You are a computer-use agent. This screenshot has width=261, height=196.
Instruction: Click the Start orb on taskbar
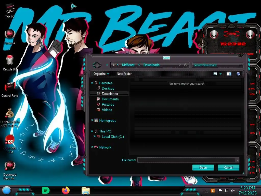click(x=6, y=191)
